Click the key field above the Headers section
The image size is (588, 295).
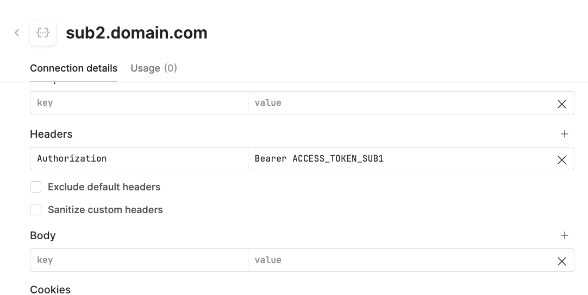click(139, 103)
